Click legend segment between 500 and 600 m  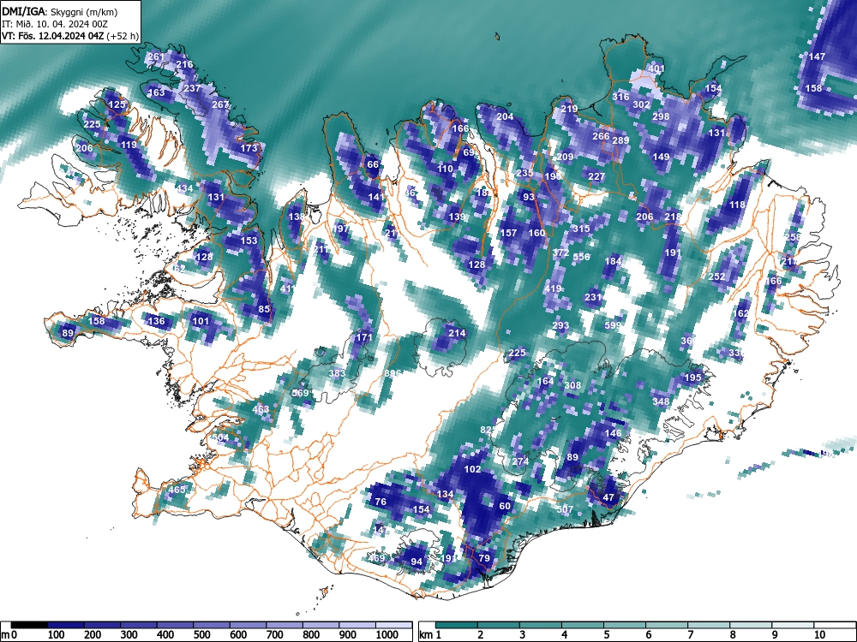pos(212,626)
